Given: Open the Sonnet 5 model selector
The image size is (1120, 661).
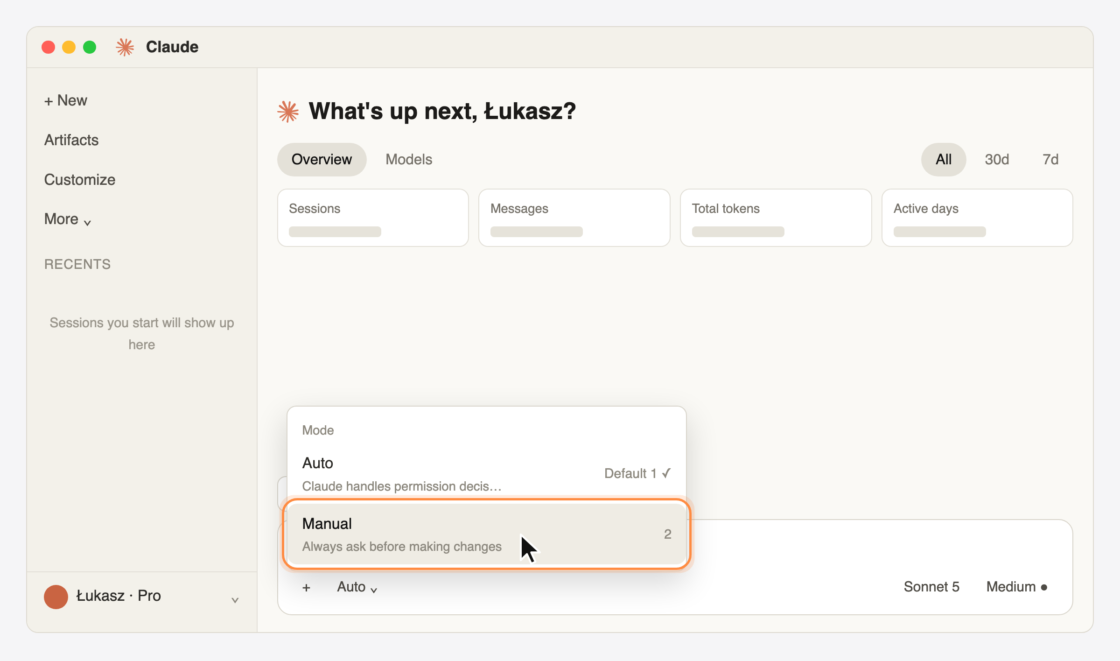Looking at the screenshot, I should point(931,587).
